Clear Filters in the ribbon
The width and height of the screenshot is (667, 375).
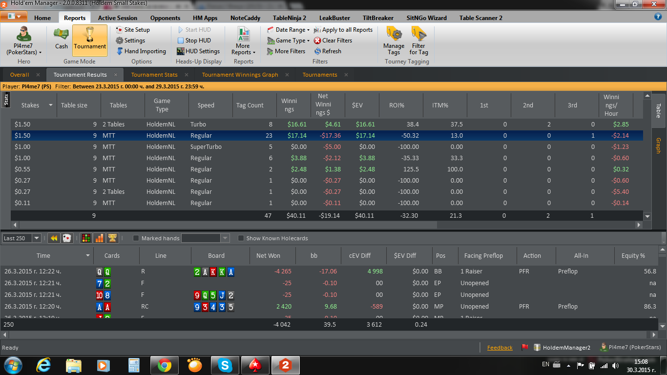coord(333,41)
